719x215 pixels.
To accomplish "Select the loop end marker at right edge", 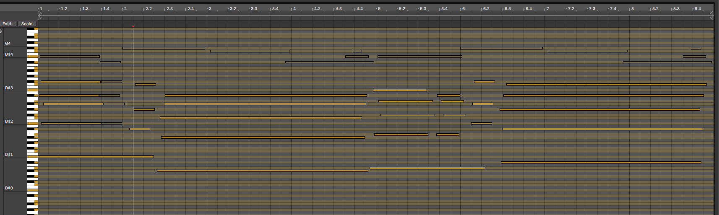I will click(x=711, y=13).
